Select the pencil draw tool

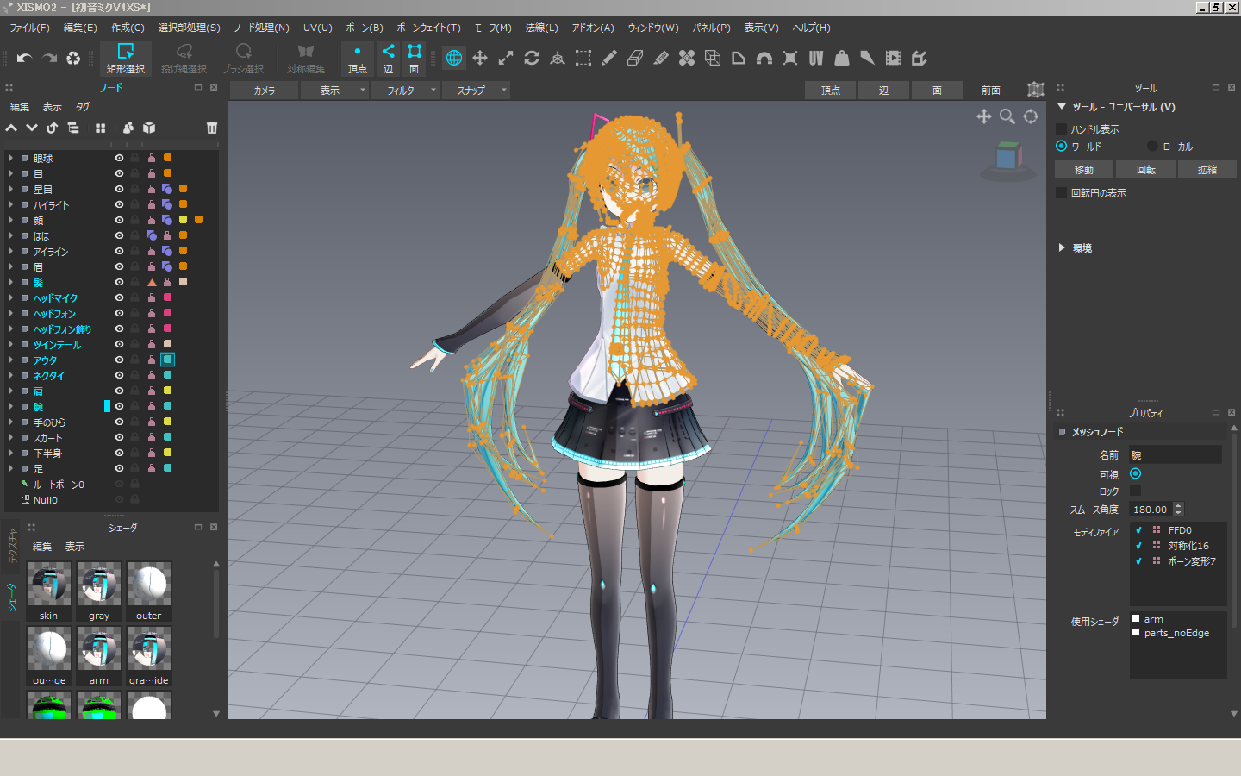pyautogui.click(x=609, y=58)
